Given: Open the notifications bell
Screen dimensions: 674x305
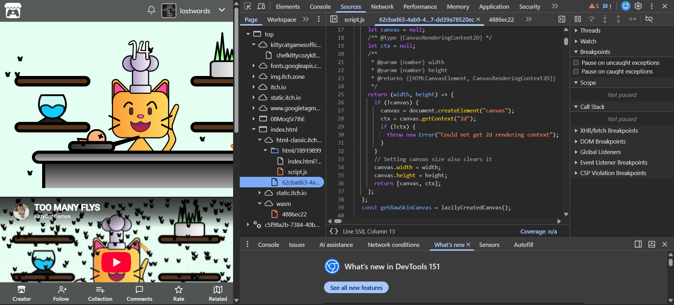Looking at the screenshot, I should coord(151,10).
